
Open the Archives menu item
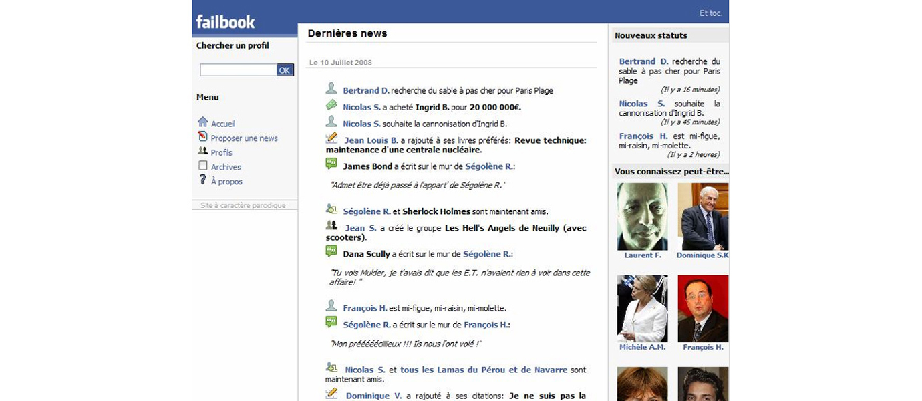pyautogui.click(x=226, y=168)
